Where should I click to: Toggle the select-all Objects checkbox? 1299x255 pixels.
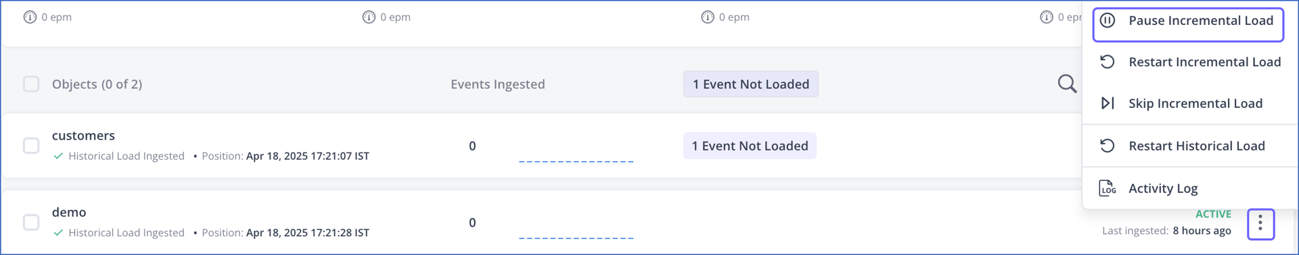(31, 84)
